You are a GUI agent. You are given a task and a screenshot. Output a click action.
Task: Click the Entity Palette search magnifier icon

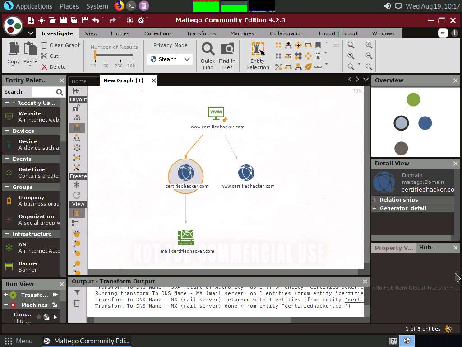tap(60, 92)
